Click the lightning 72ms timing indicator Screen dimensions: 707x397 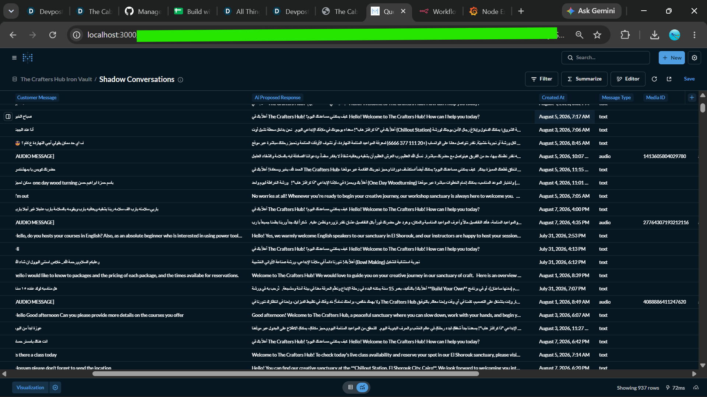click(x=675, y=388)
